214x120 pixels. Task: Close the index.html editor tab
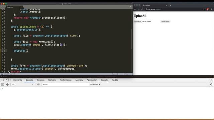click(21, 7)
